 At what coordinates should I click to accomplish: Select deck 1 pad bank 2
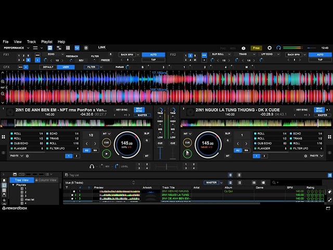coord(76,156)
